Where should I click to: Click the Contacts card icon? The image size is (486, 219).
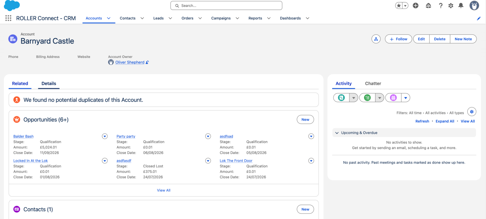tap(17, 209)
